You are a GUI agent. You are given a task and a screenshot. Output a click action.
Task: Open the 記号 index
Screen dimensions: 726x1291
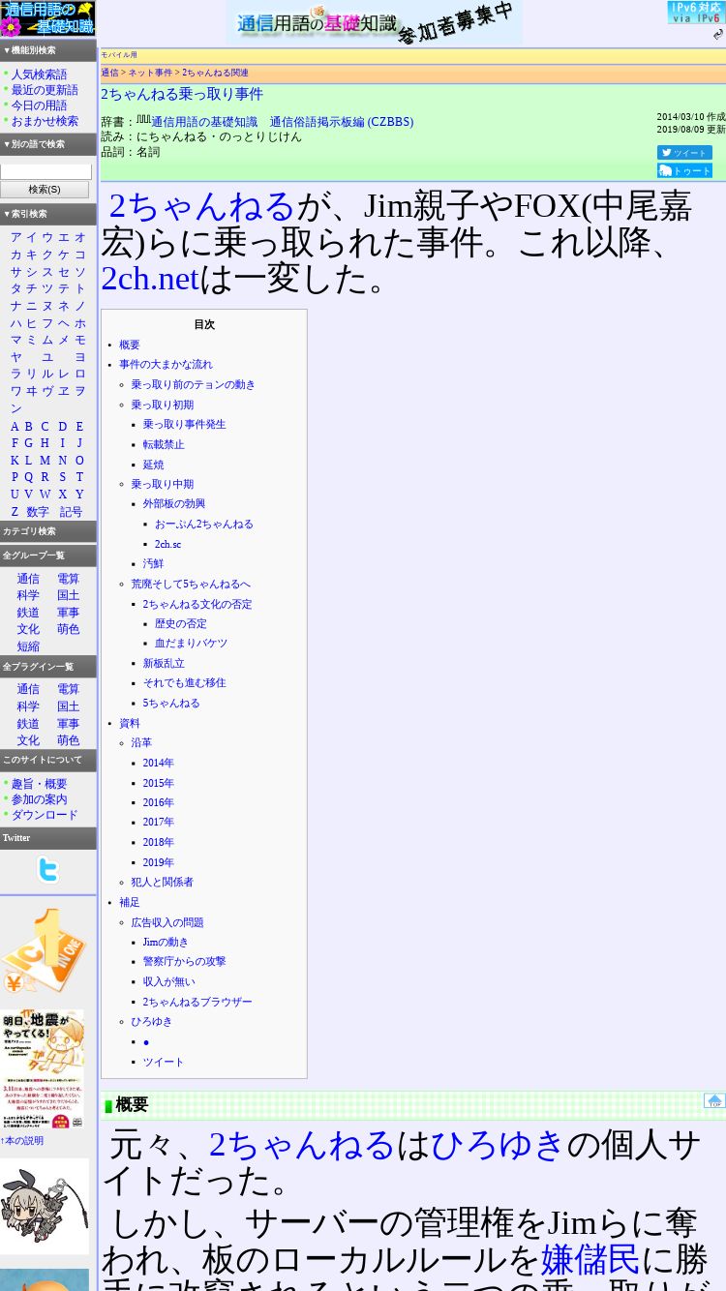[x=71, y=512]
